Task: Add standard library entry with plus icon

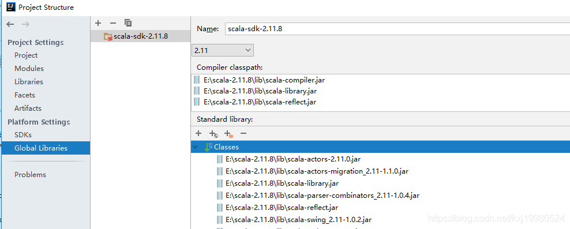Action: (x=198, y=133)
